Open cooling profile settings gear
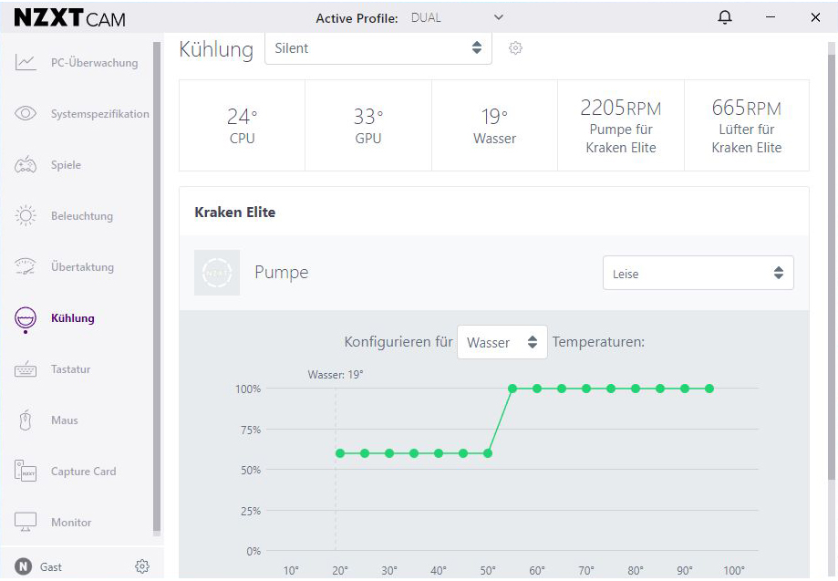838x581 pixels. [x=515, y=48]
